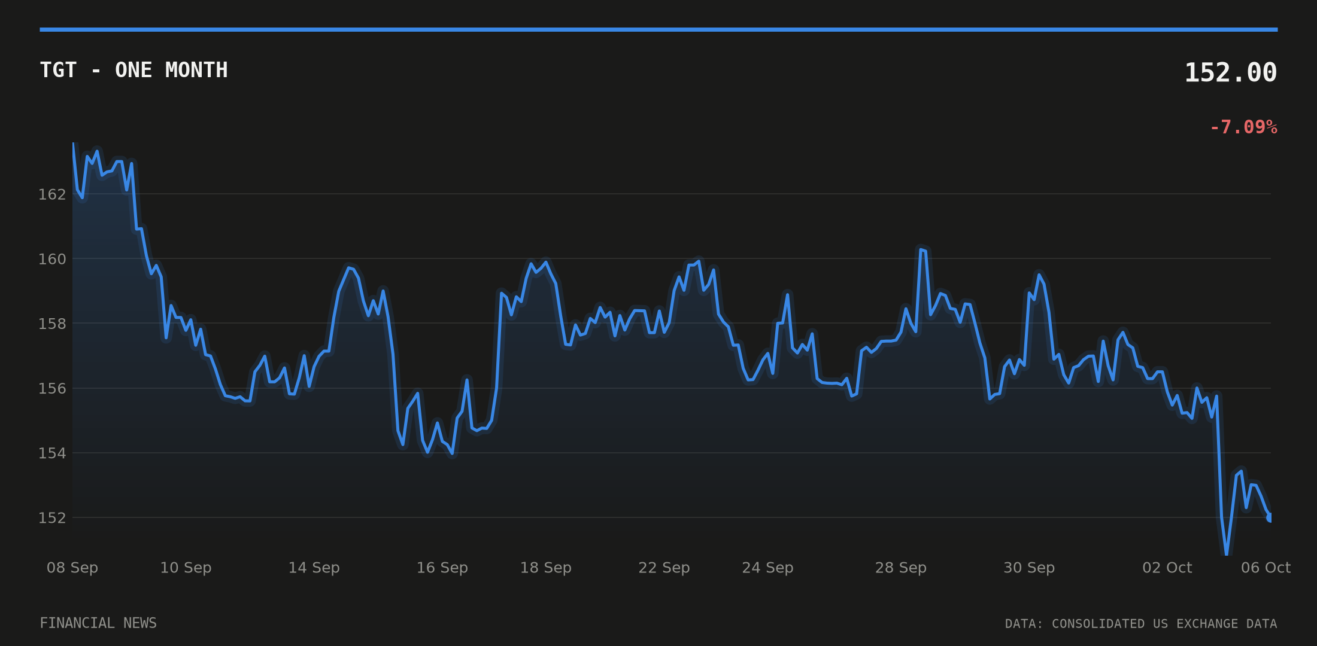Click the -7.09% change label
The image size is (1317, 646).
click(1243, 127)
